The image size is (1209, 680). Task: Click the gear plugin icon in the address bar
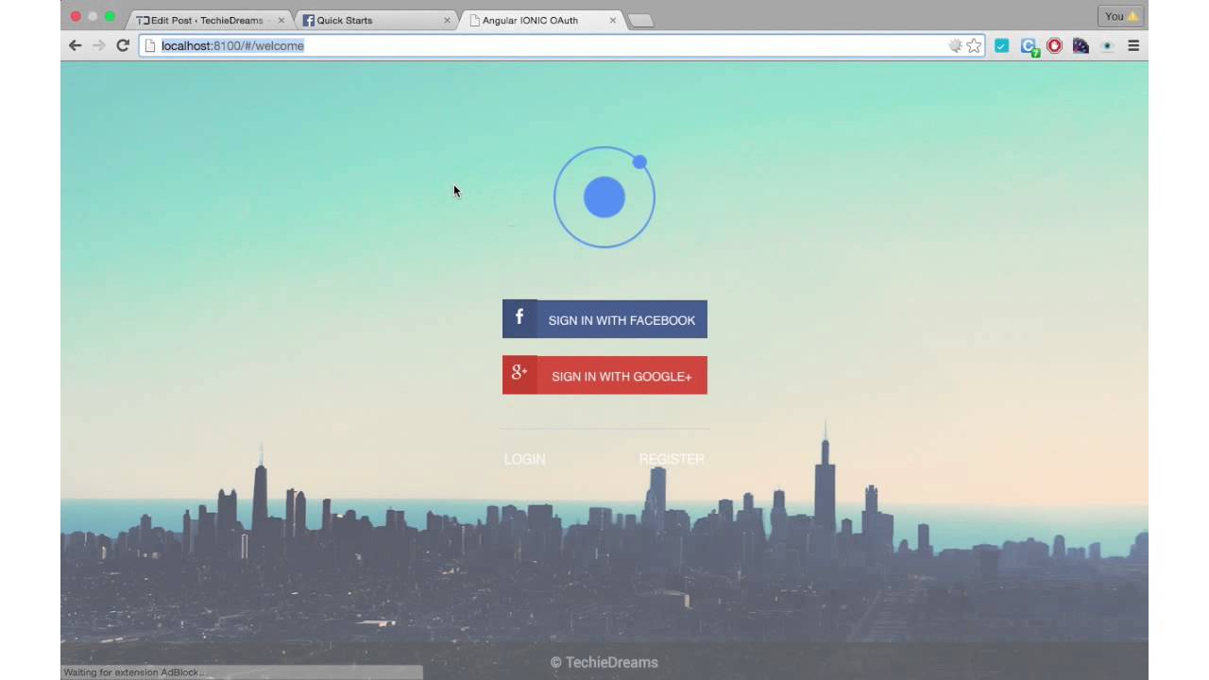tap(955, 45)
